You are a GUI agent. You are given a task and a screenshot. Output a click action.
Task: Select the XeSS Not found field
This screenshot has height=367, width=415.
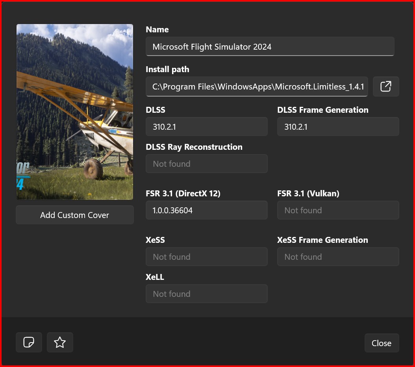(x=206, y=257)
